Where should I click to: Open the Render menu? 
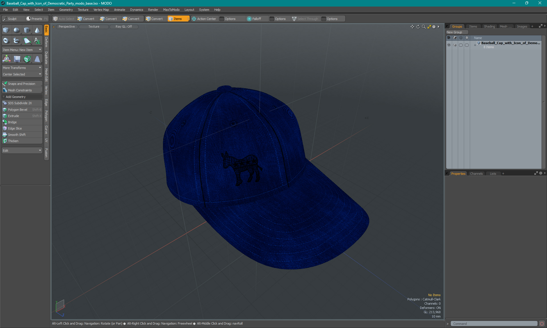pyautogui.click(x=153, y=10)
